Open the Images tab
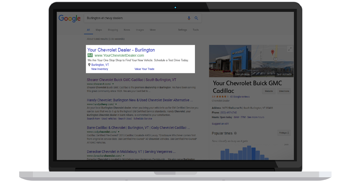The height and width of the screenshot is (182, 349). click(x=140, y=30)
